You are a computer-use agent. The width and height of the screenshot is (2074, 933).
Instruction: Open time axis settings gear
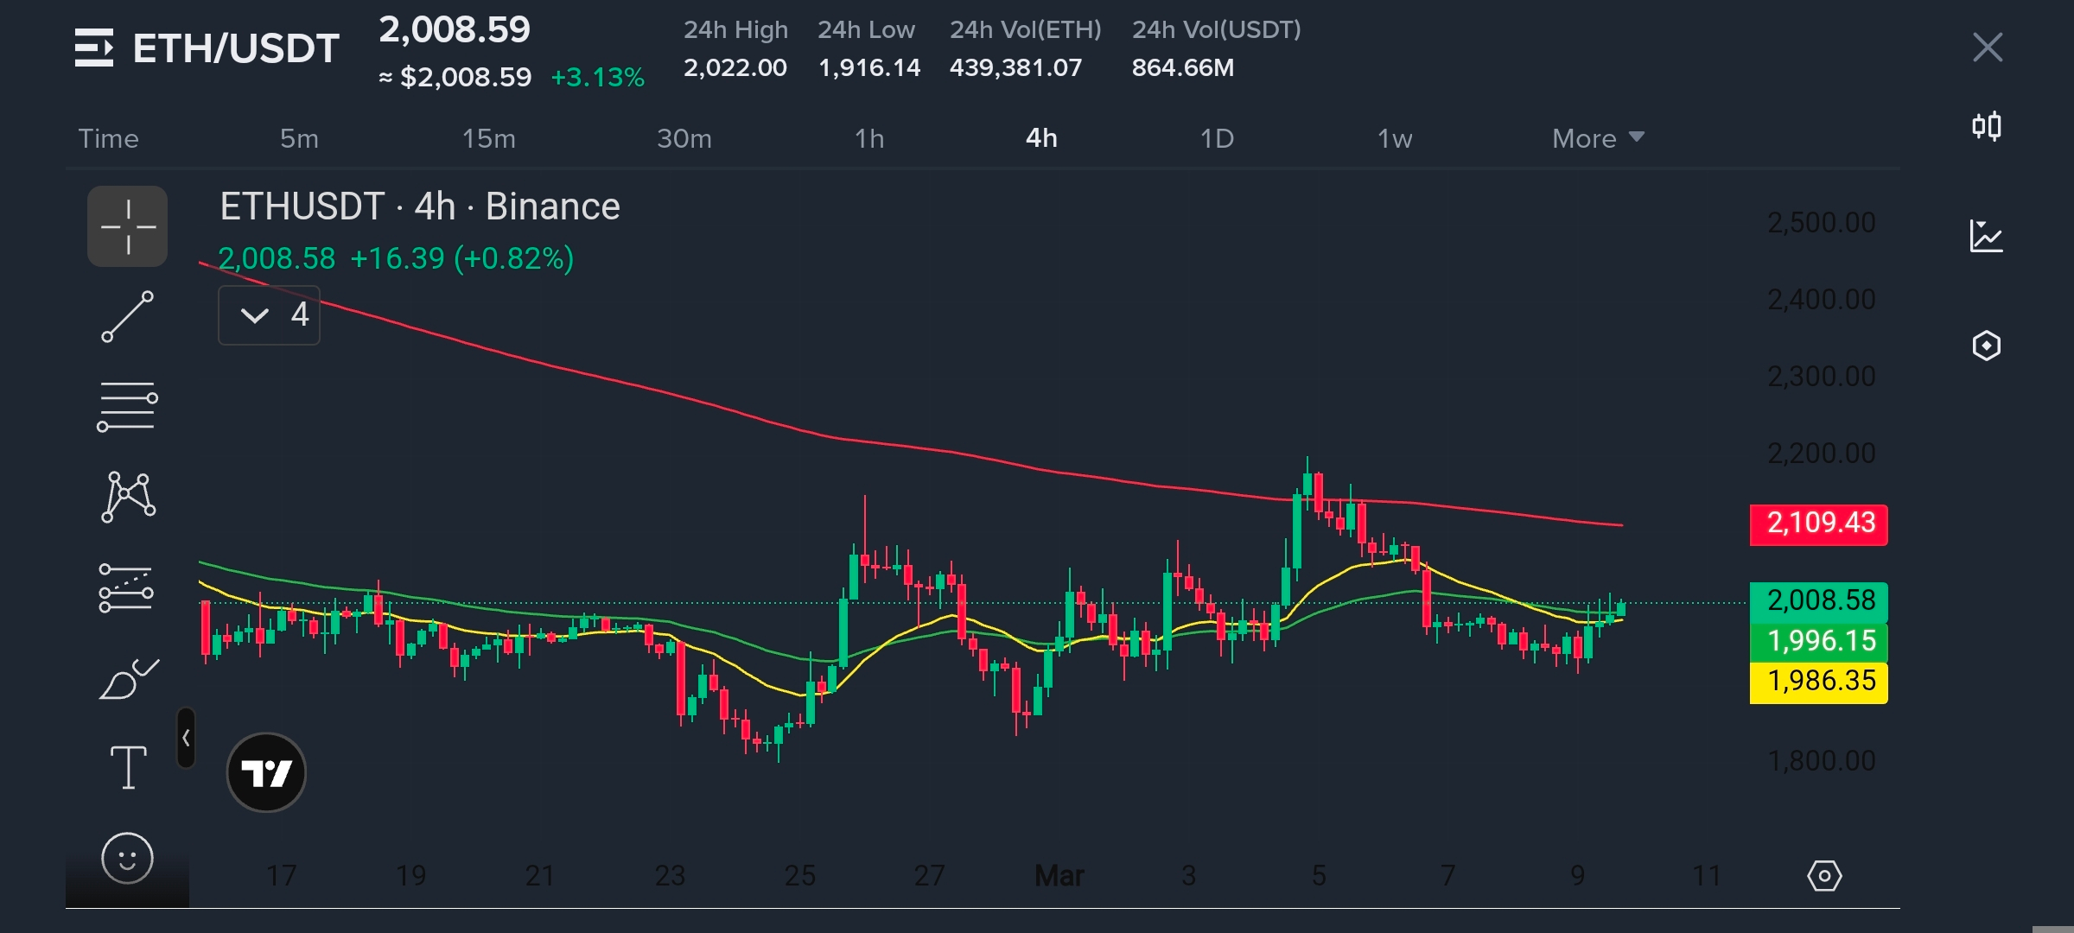coord(1824,876)
